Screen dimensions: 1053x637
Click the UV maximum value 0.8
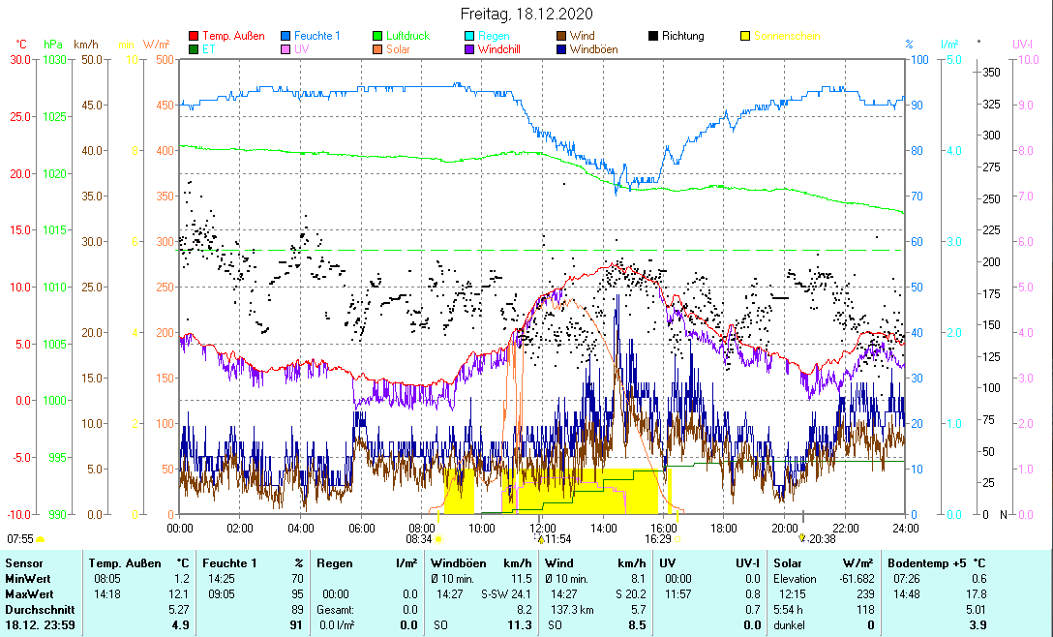(754, 594)
